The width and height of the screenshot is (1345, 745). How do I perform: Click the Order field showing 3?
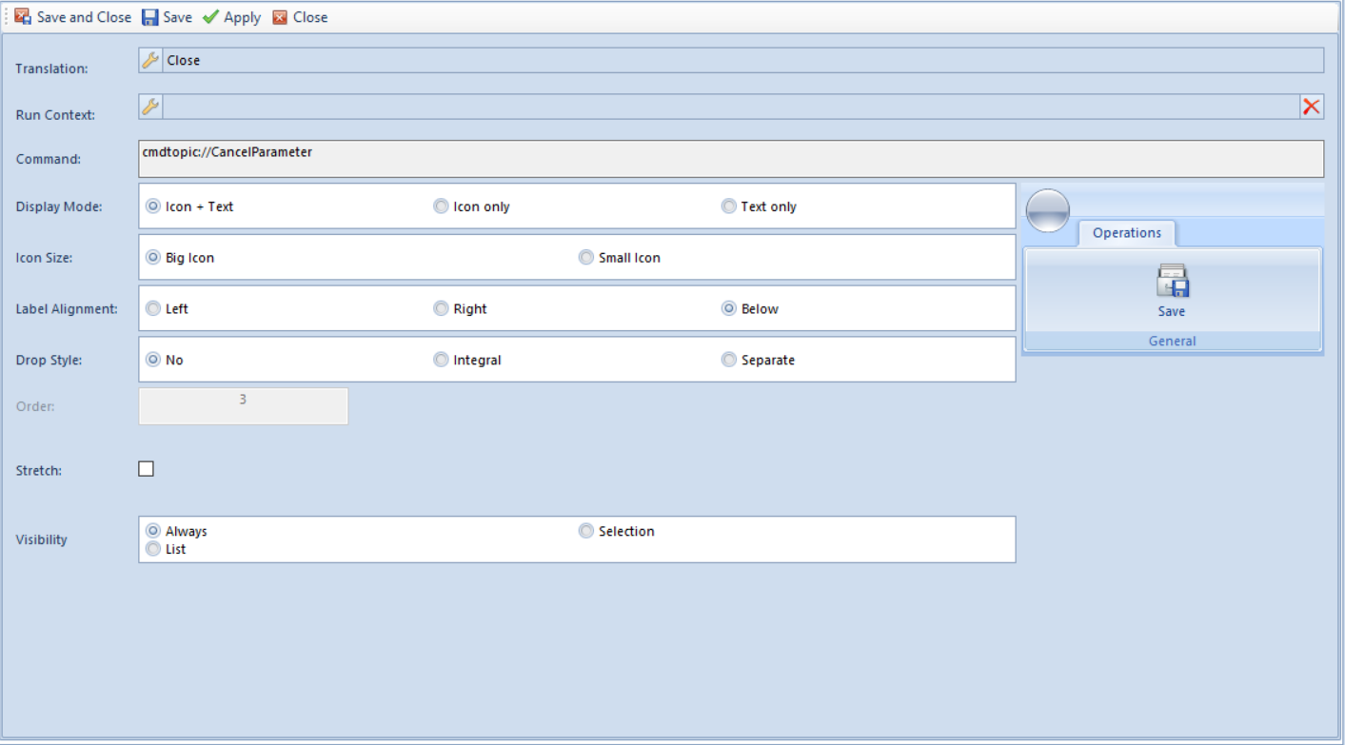[244, 406]
